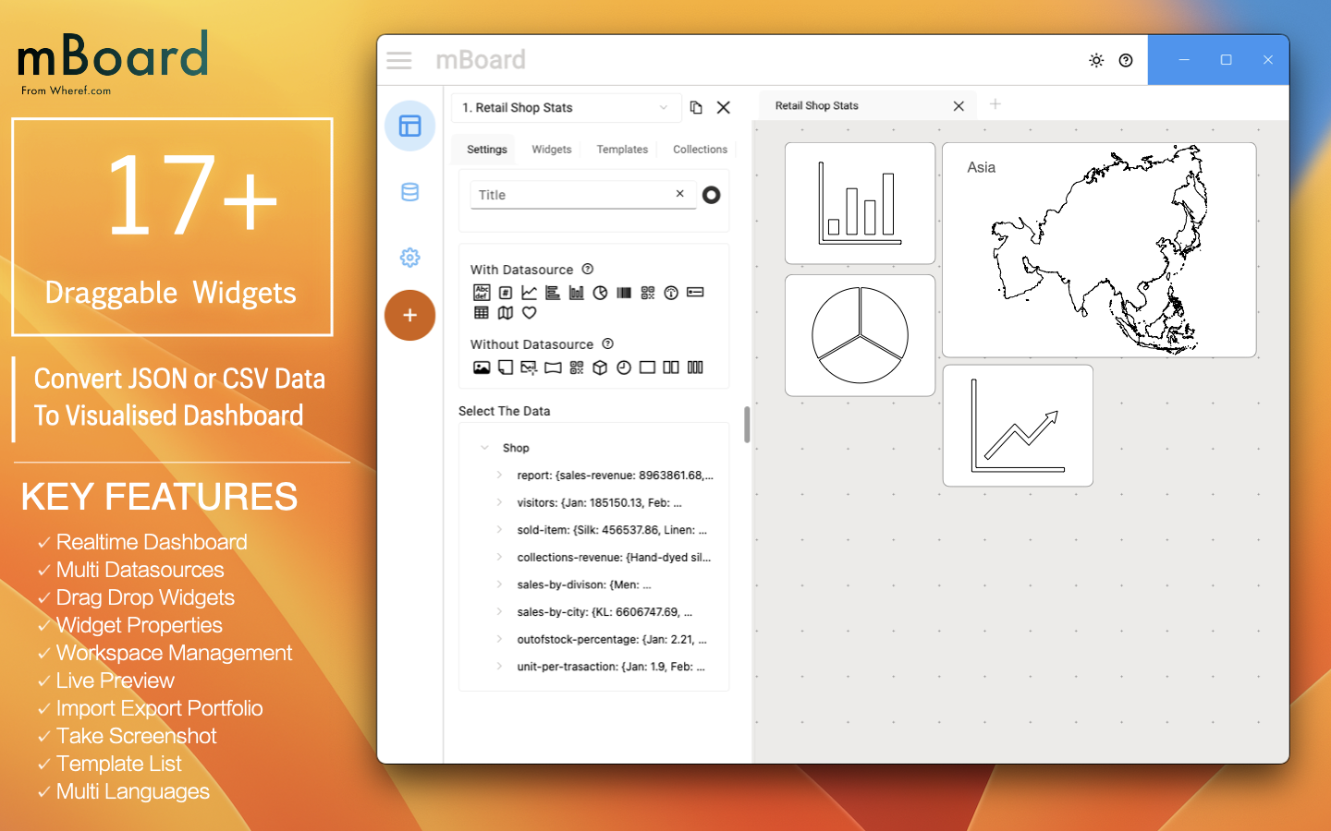Expand the collections-revenue data node
This screenshot has width=1331, height=831.
(x=499, y=558)
